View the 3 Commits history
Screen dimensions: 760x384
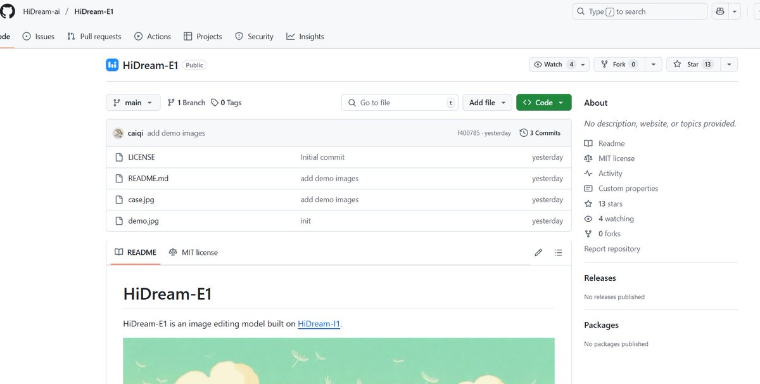540,133
